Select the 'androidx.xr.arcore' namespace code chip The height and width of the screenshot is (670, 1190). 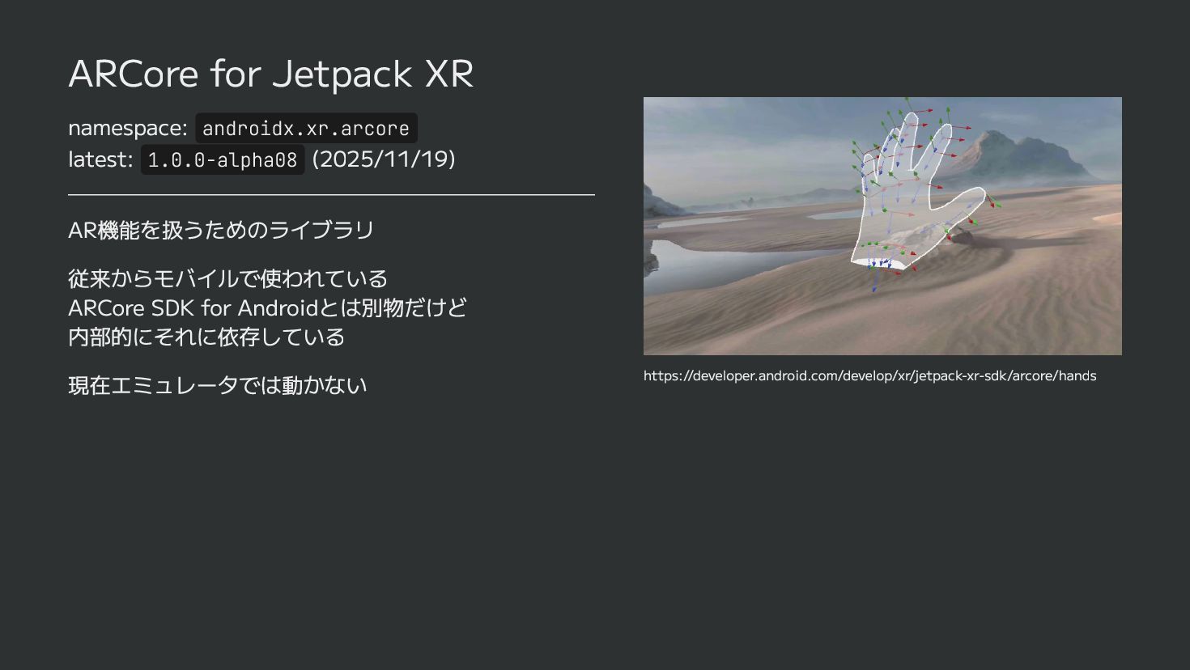pyautogui.click(x=306, y=128)
